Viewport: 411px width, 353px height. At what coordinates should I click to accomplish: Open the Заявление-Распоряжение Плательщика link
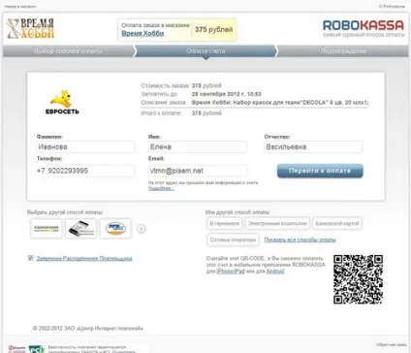[84, 258]
